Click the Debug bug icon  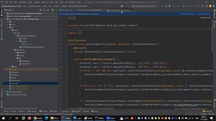(166, 6)
